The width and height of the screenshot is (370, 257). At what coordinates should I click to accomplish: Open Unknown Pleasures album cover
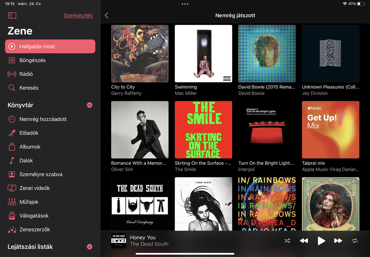[331, 54]
